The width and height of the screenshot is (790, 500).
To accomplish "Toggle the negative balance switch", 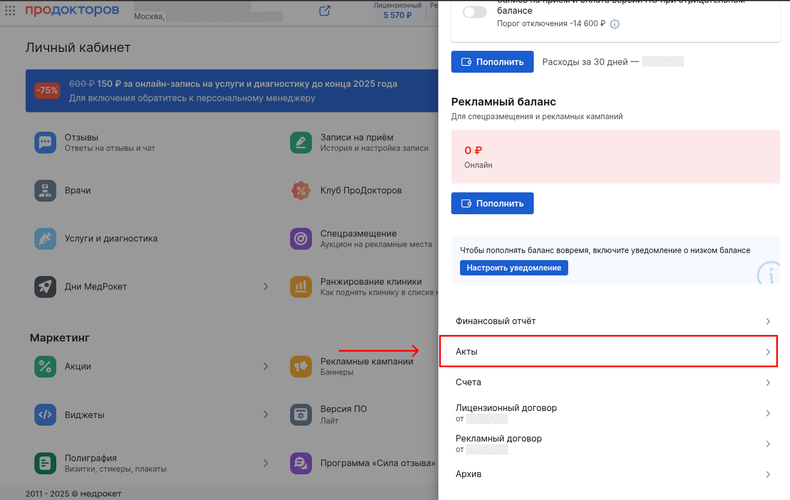I will 475,12.
